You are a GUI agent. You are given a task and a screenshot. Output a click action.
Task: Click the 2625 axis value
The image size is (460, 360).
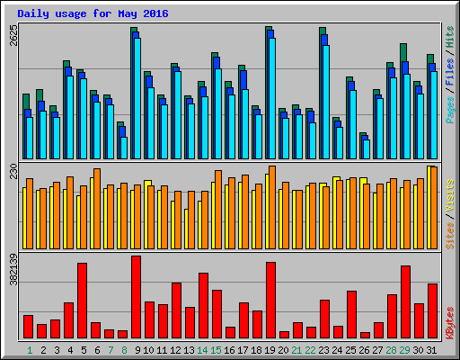14,36
